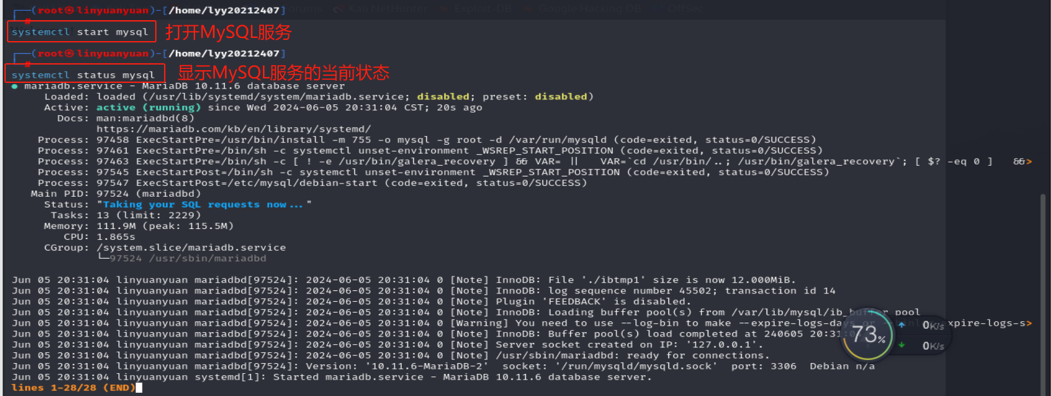Viewport: 1051px width, 396px height.
Task: Open the mariadb.com systemd documentation link
Action: click(233, 129)
